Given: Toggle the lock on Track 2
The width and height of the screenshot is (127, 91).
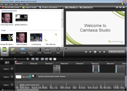Looking at the screenshot, I should click(x=12, y=77).
